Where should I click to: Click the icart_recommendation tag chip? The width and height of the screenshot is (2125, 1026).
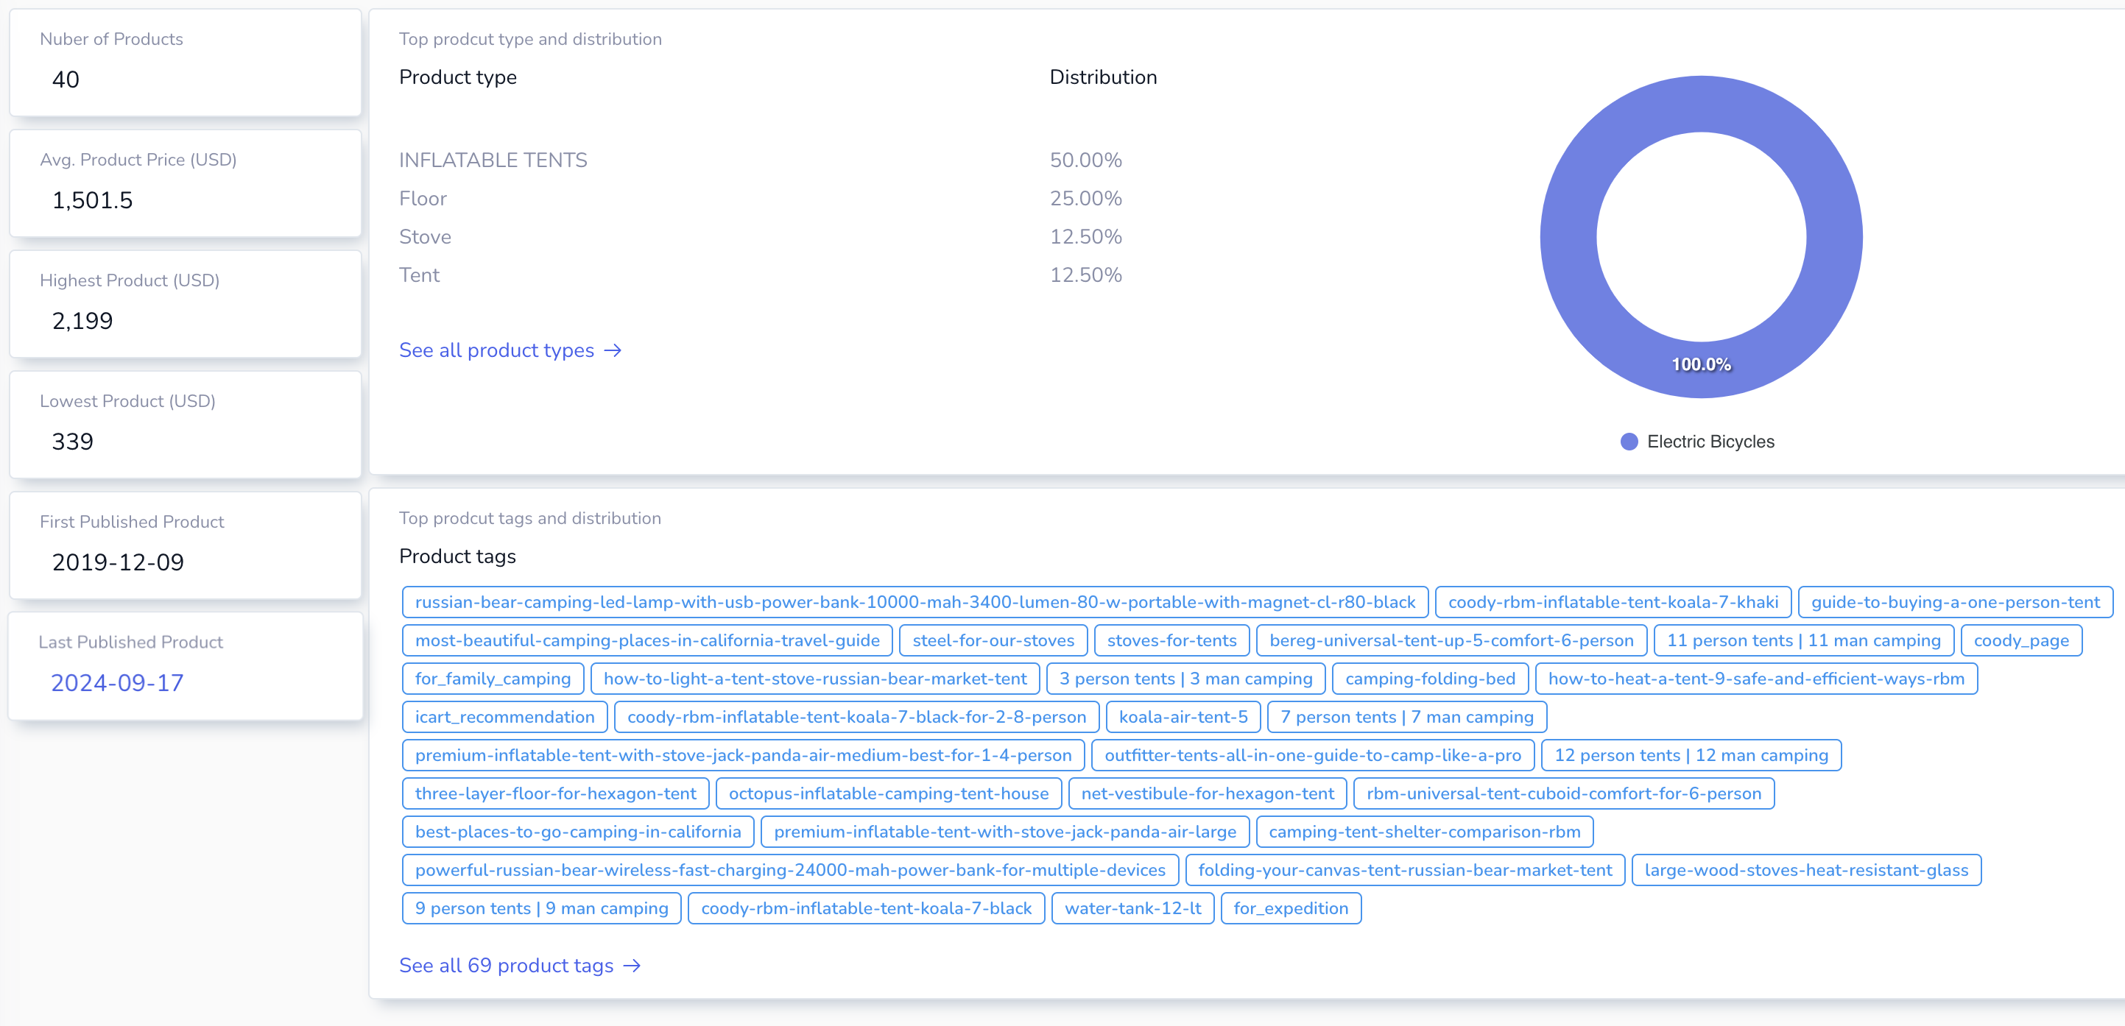pyautogui.click(x=504, y=717)
